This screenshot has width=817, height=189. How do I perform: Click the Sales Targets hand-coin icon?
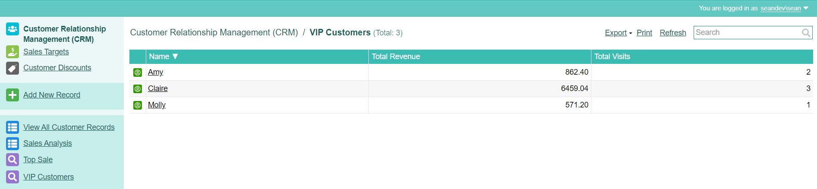pyautogui.click(x=13, y=52)
